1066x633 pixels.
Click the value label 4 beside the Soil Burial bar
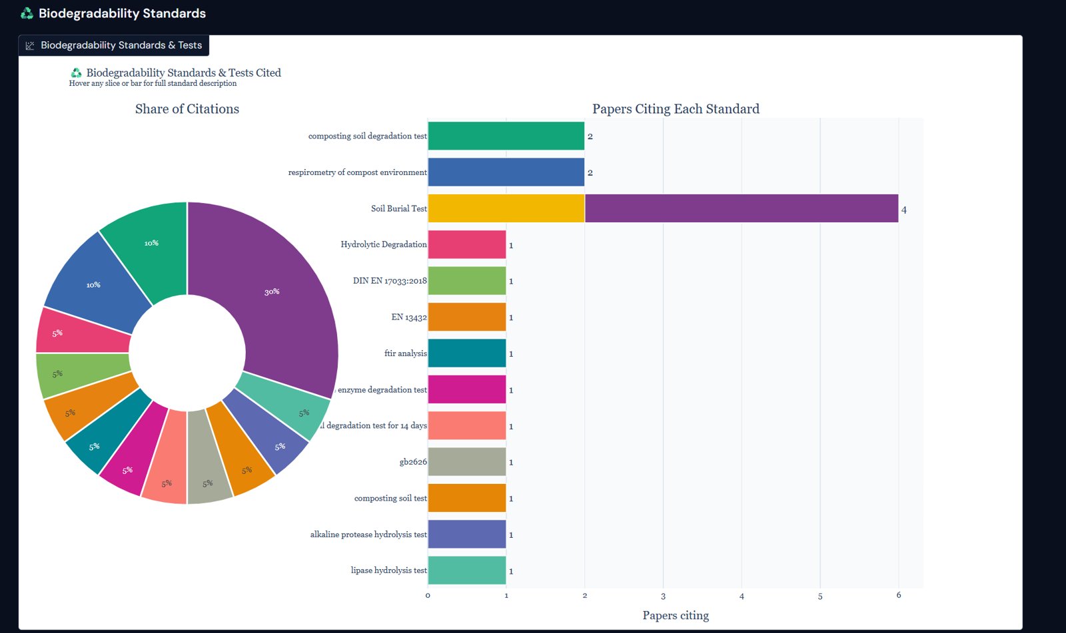(x=904, y=210)
